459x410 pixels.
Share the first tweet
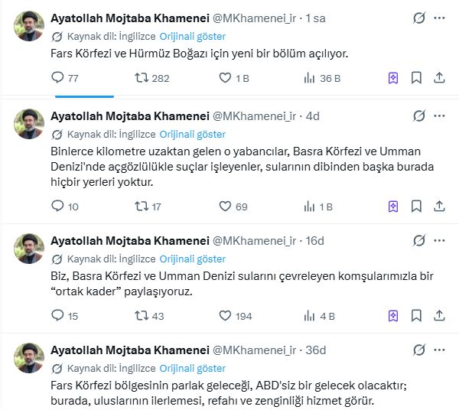point(439,77)
